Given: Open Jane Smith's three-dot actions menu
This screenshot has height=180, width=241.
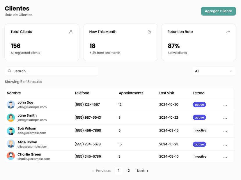Looking at the screenshot, I should (225, 118).
